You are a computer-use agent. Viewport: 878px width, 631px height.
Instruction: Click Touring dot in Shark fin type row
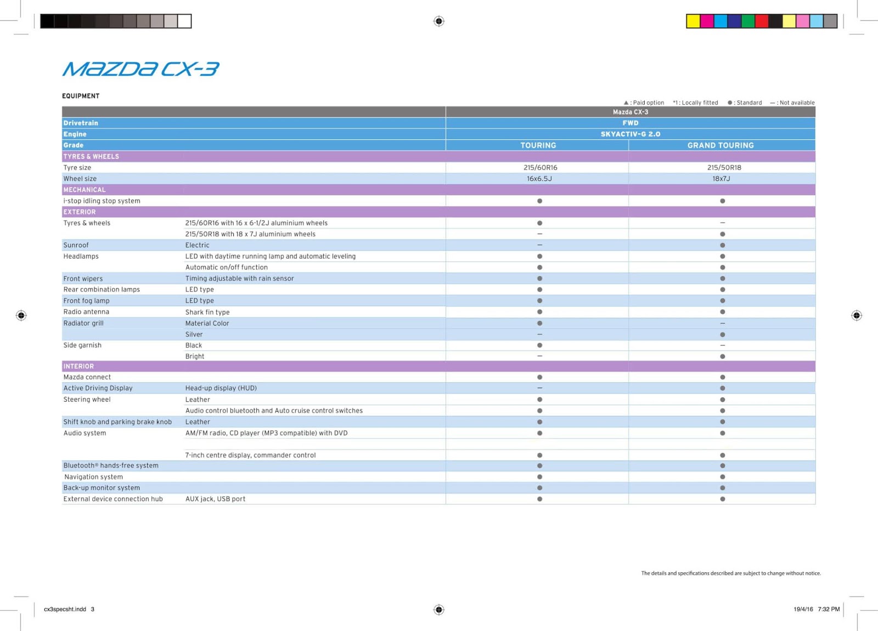(x=539, y=312)
